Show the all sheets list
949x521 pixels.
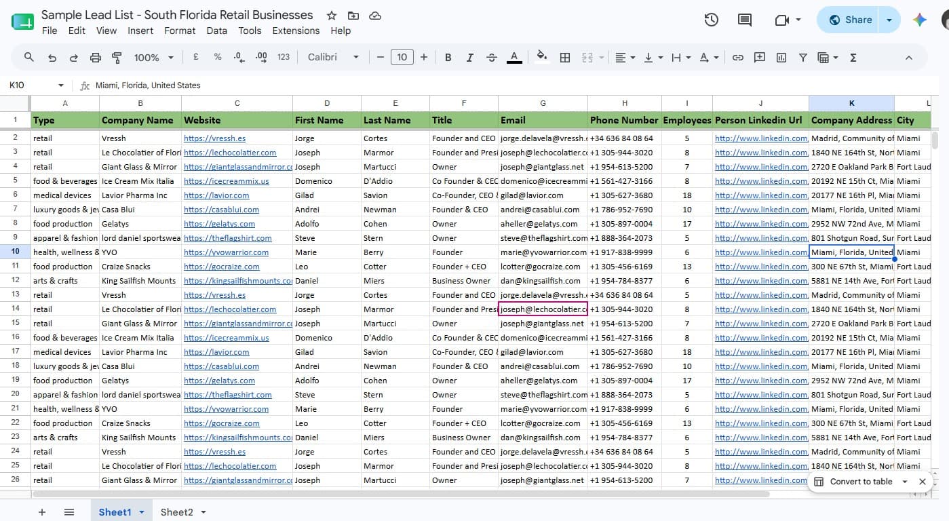point(69,512)
